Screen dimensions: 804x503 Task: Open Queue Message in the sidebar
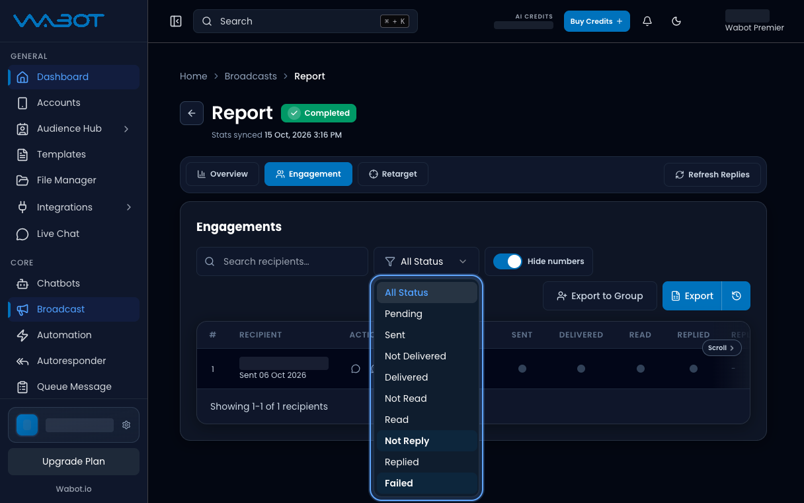click(73, 387)
